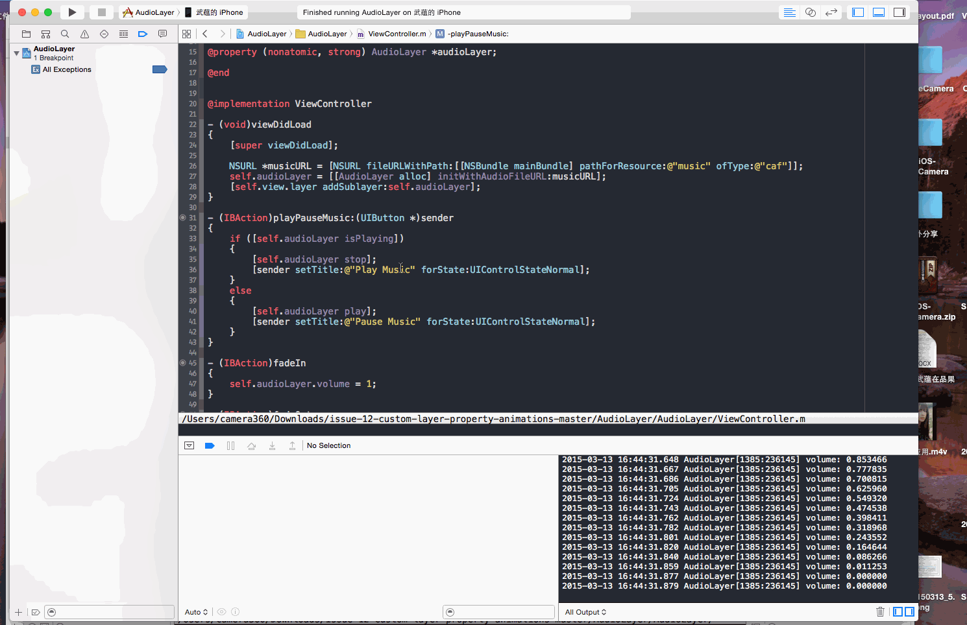Select ViewController.m in the jump bar
The width and height of the screenshot is (967, 625).
point(397,34)
